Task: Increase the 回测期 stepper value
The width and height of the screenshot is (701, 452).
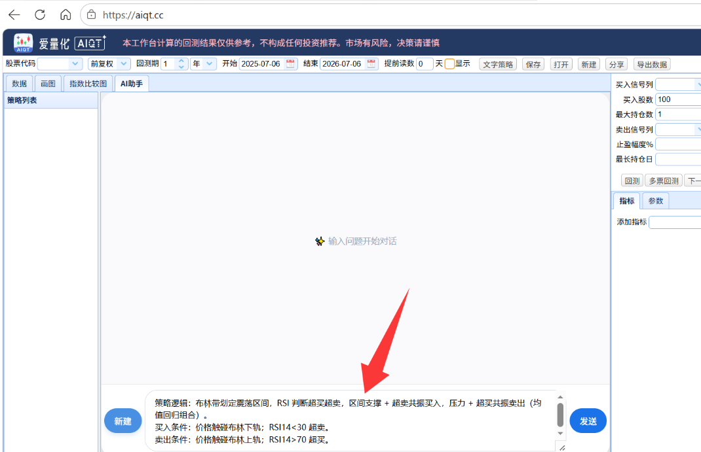Action: click(x=181, y=61)
